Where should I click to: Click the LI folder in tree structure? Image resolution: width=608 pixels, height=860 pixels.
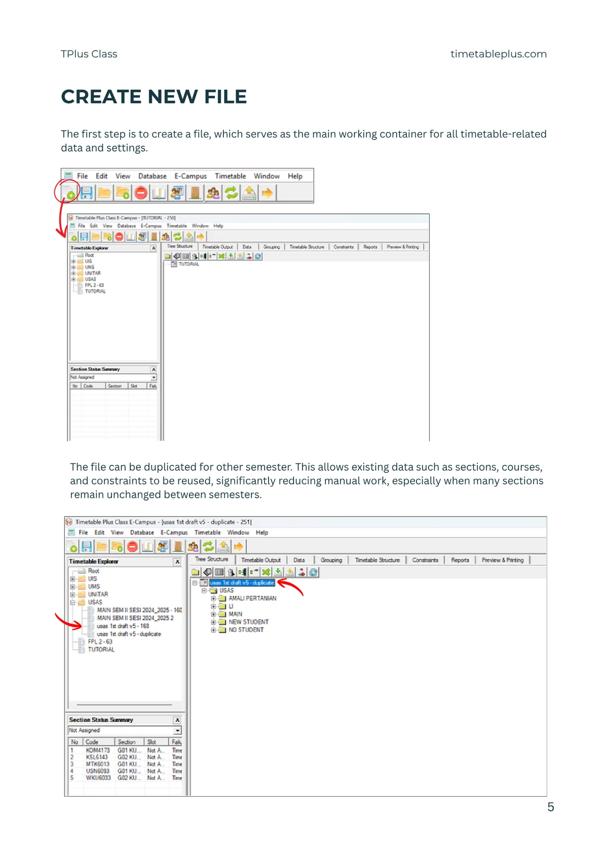coord(231,606)
